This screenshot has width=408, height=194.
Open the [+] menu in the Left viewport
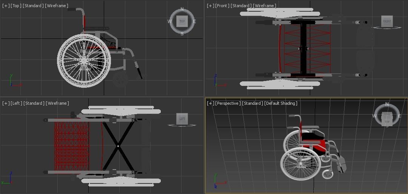click(6, 103)
